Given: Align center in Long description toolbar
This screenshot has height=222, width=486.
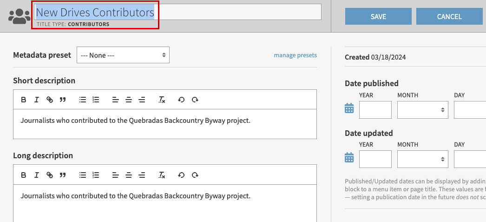Looking at the screenshot, I should pos(129,175).
